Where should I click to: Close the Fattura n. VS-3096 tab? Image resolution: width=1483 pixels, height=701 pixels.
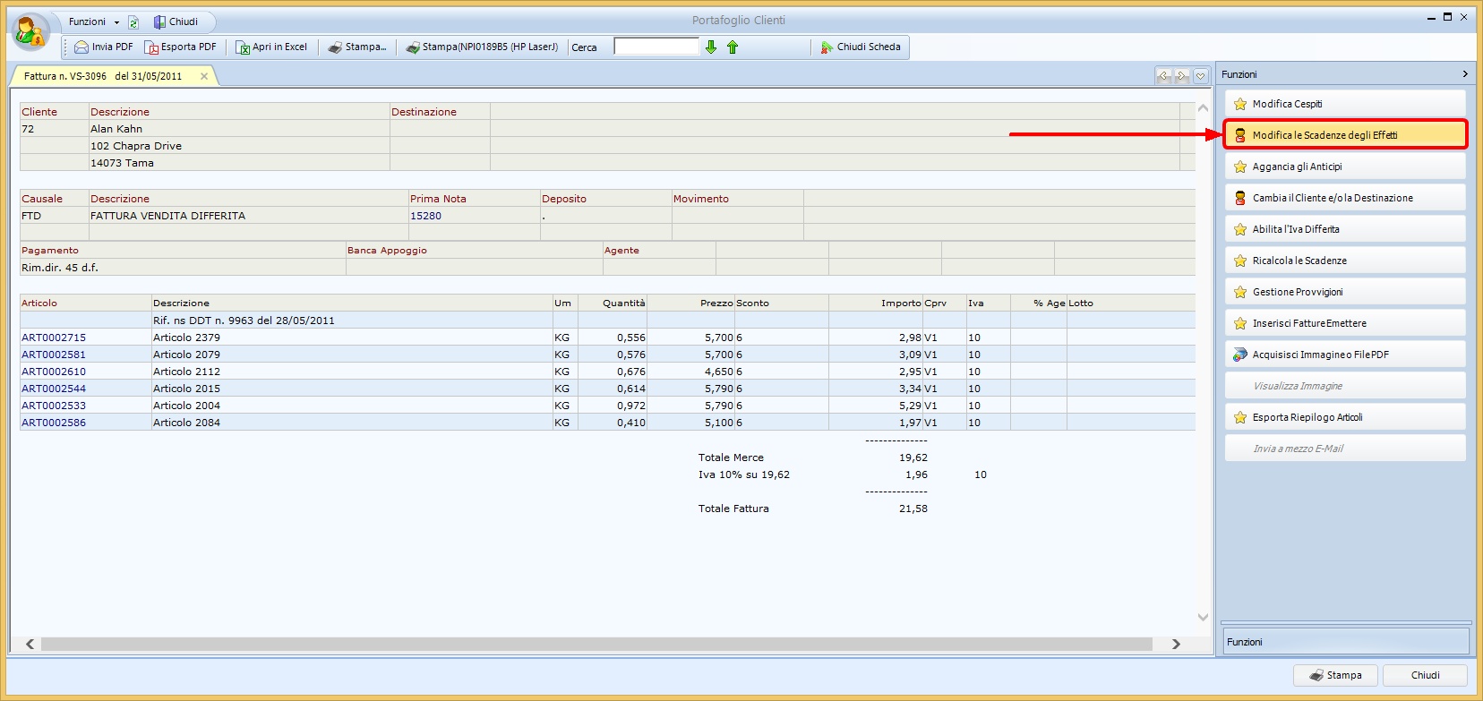tap(204, 76)
